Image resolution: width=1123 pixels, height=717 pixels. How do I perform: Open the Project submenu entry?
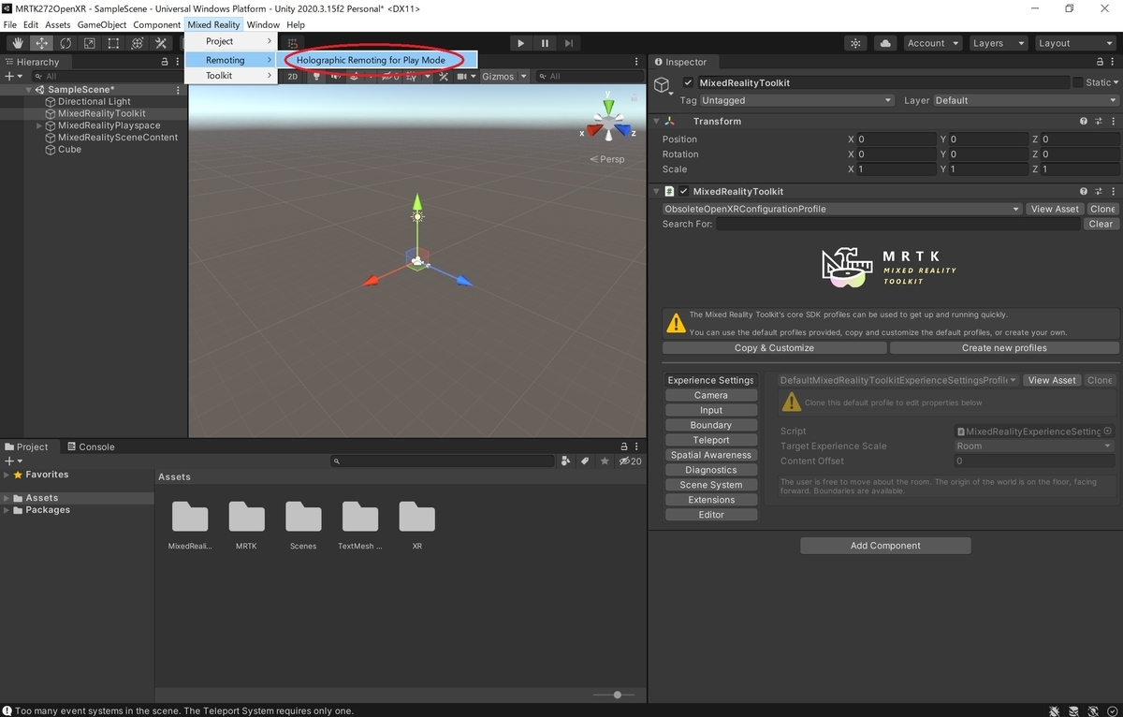(x=230, y=41)
